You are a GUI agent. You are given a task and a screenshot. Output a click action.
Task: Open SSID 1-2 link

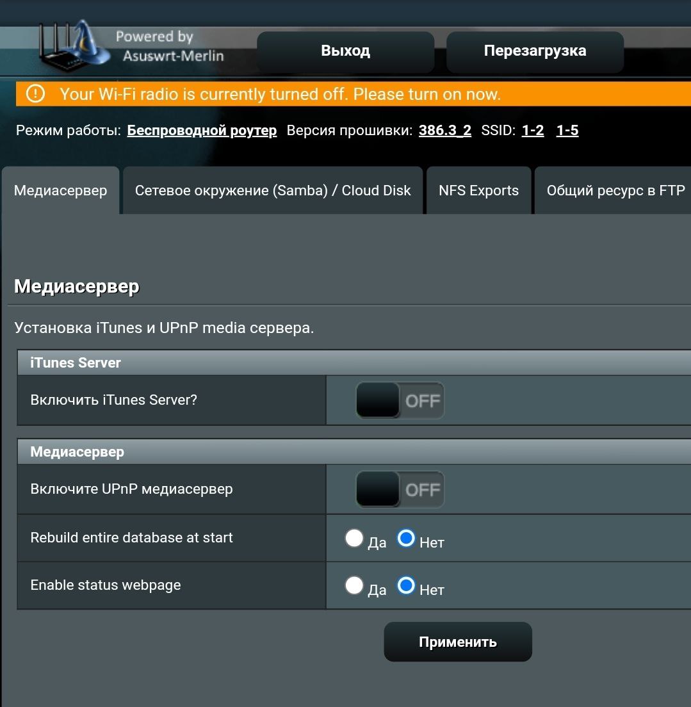(533, 130)
